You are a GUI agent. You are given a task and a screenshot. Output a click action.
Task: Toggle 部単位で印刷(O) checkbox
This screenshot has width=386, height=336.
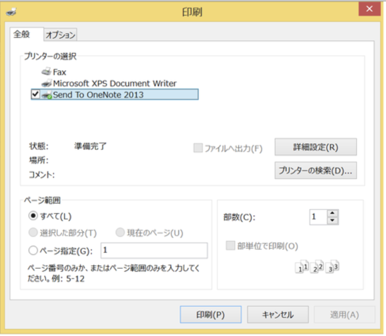click(x=230, y=245)
